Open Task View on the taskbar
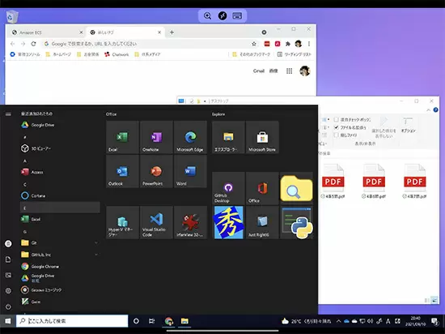The height and width of the screenshot is (334, 445). [x=152, y=321]
